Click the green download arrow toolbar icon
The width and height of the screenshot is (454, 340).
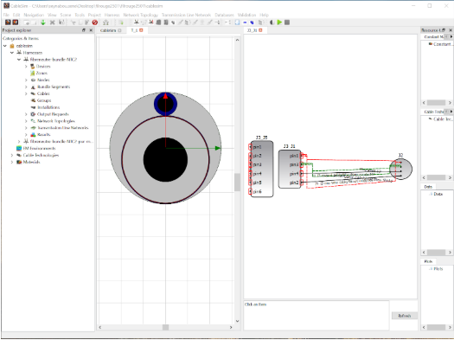tap(43, 22)
